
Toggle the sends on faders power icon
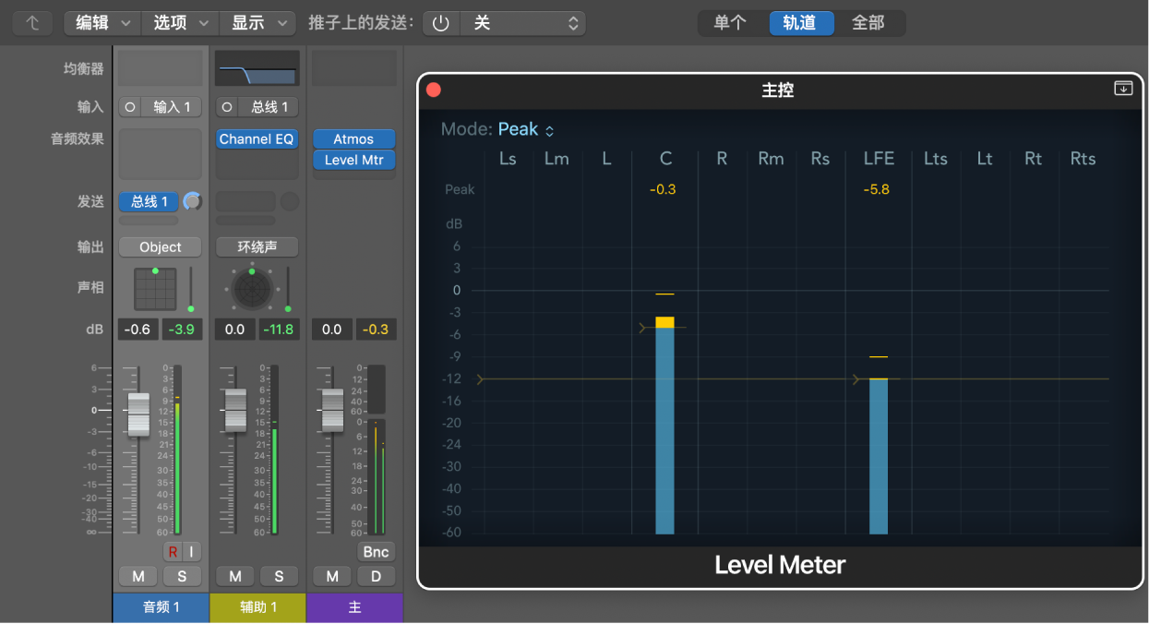(441, 23)
